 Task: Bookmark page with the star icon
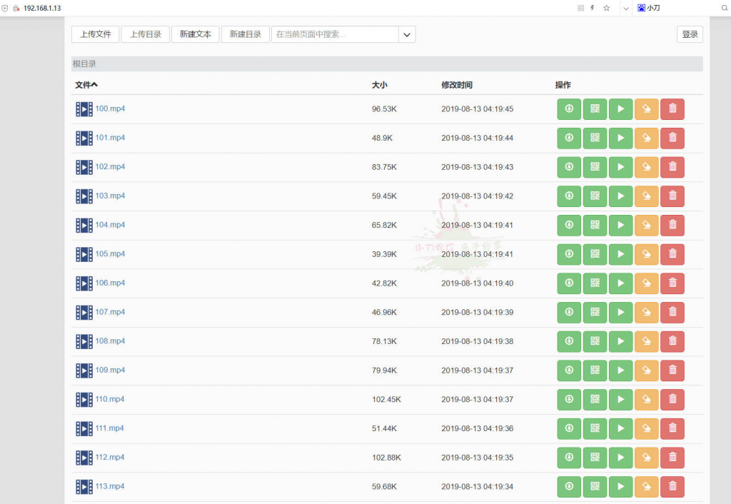606,8
